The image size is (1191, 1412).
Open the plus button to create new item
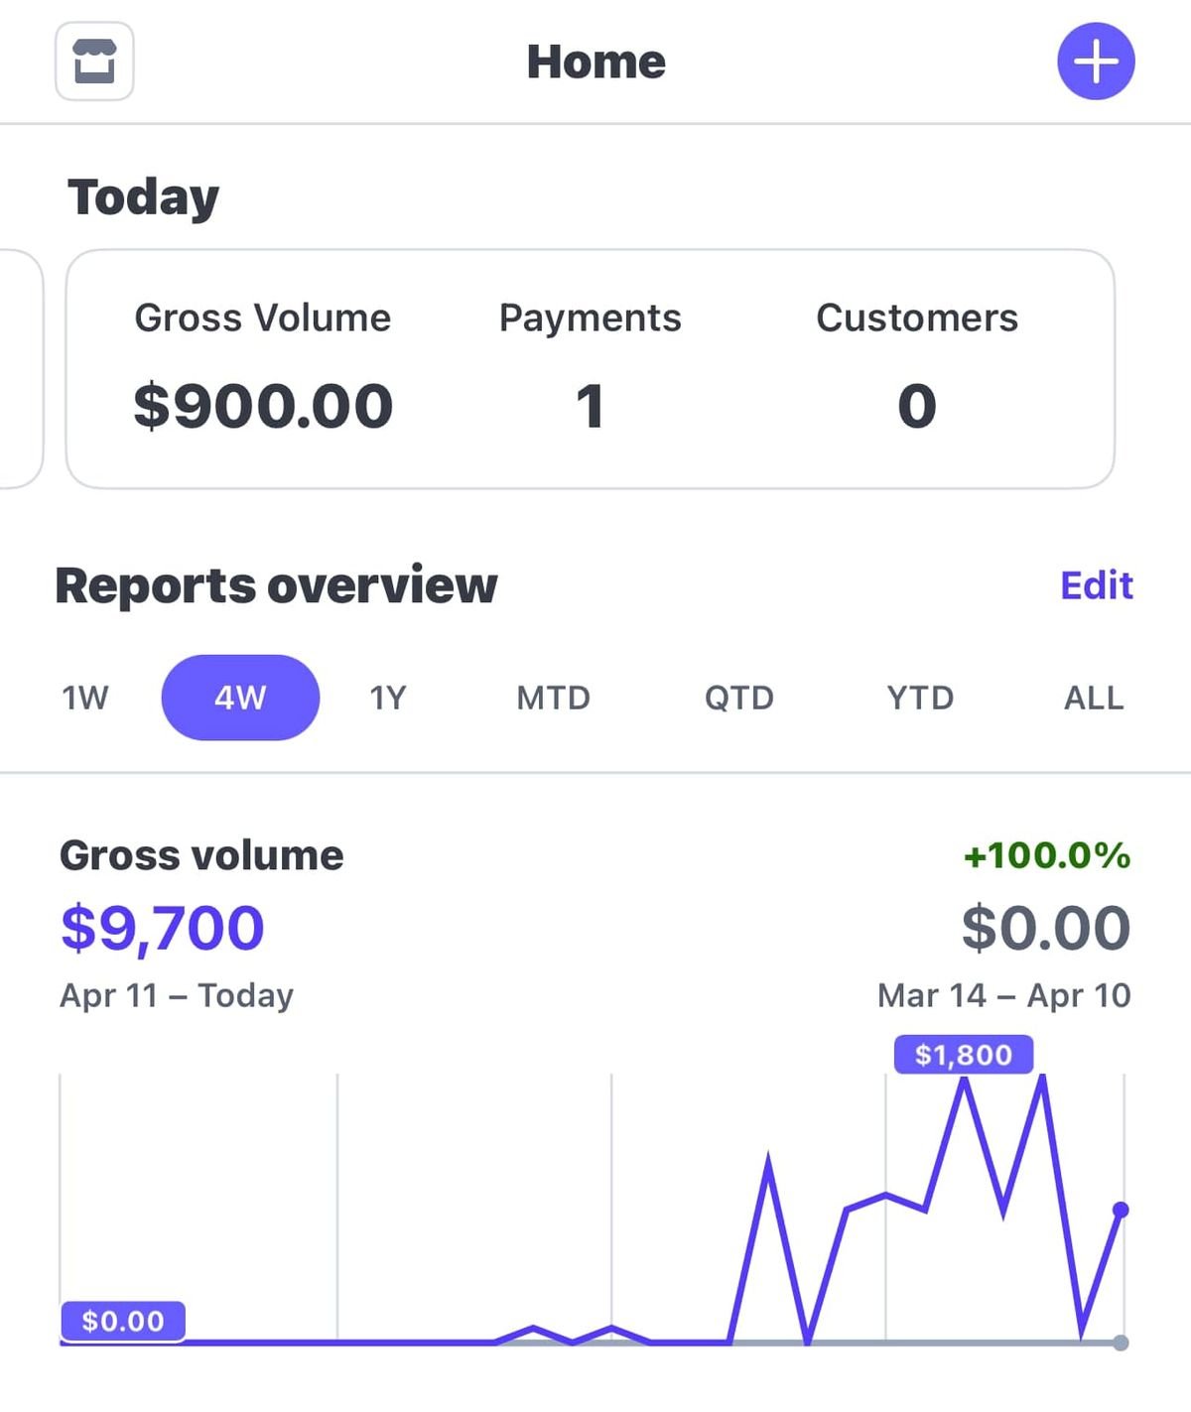(1095, 62)
